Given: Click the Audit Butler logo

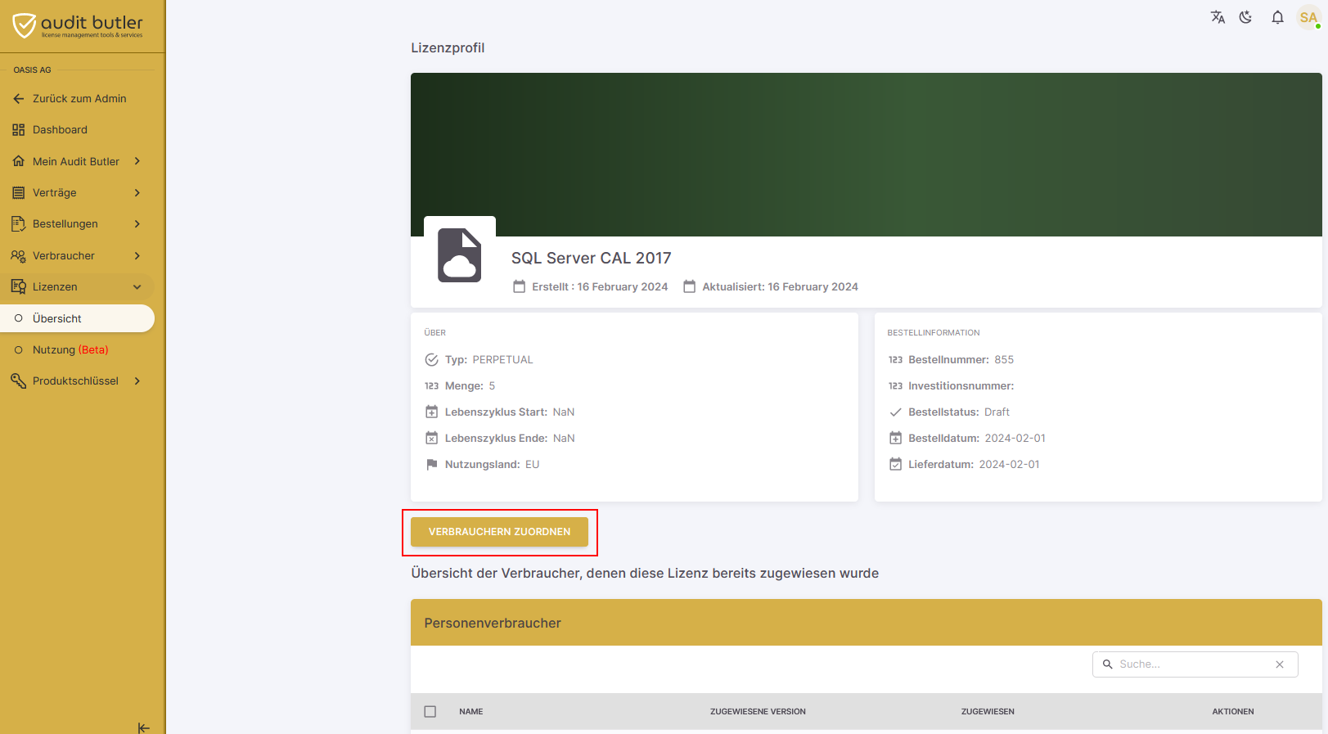Looking at the screenshot, I should [78, 26].
